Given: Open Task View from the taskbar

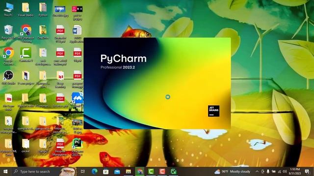Looking at the screenshot, I should tap(83, 172).
